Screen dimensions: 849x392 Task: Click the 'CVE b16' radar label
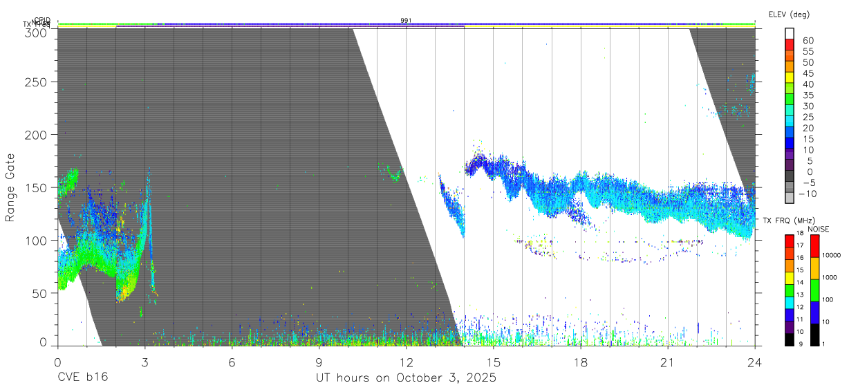[x=82, y=378]
